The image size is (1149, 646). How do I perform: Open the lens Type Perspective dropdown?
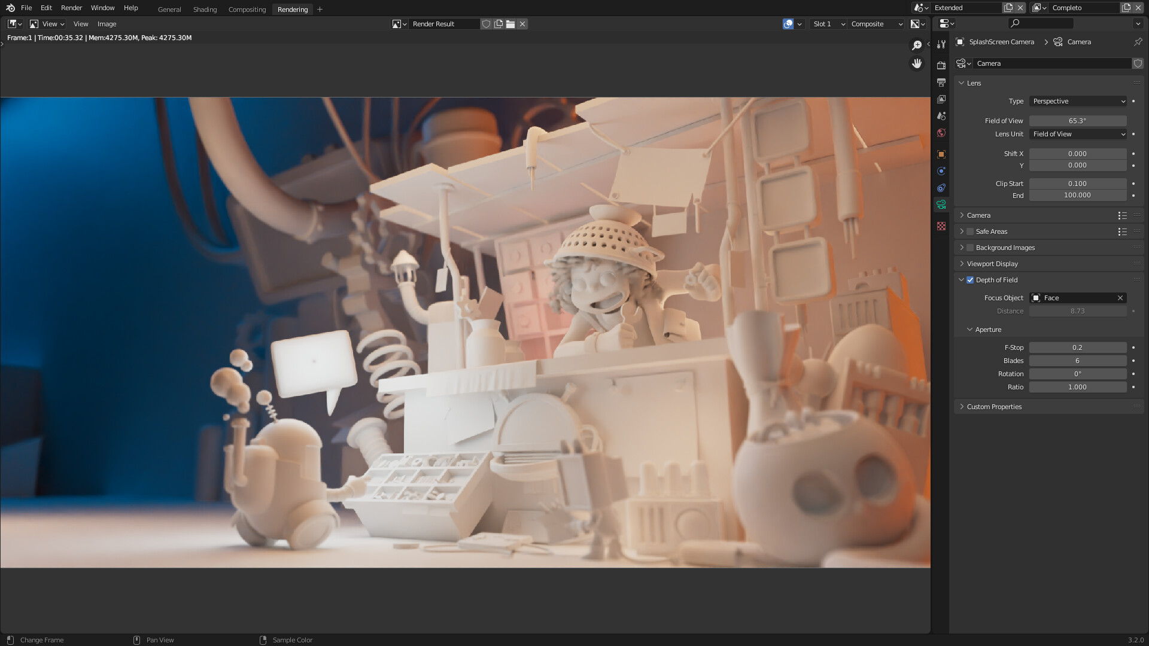click(x=1078, y=101)
